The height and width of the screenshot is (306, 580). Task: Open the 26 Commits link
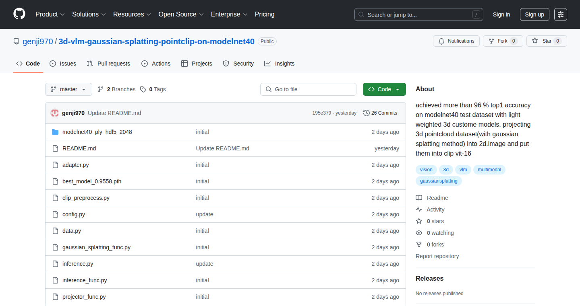[380, 113]
